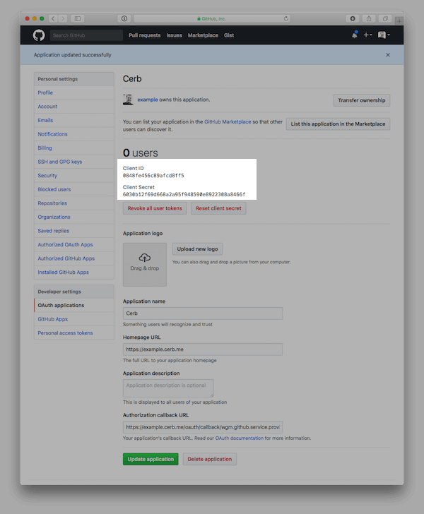This screenshot has height=514, width=424.
Task: Open a new Safari tab
Action: (399, 21)
